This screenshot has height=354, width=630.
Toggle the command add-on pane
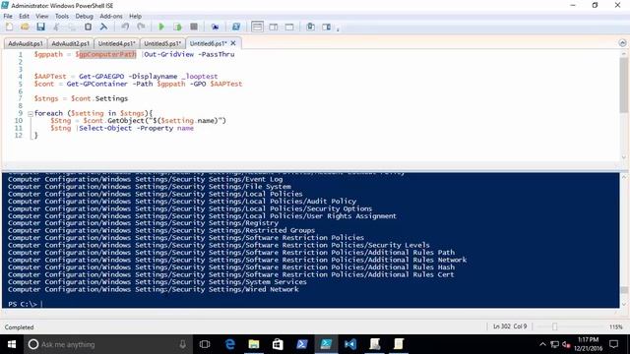tap(326, 27)
